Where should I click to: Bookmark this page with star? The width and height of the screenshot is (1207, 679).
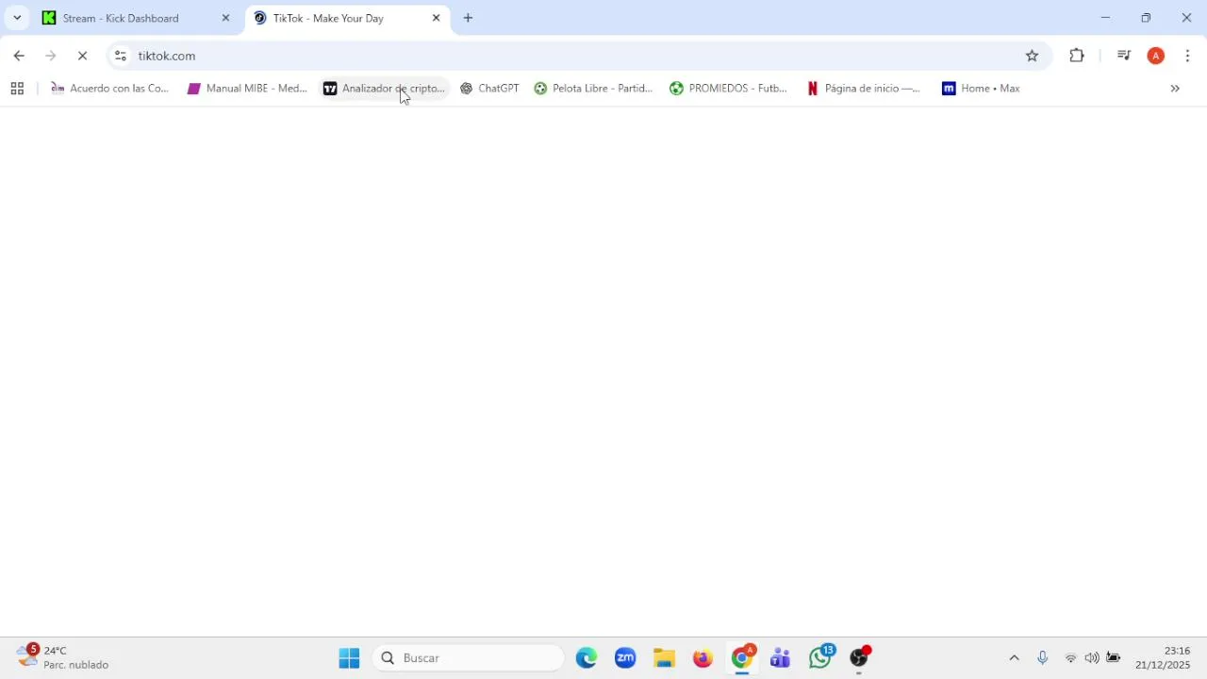pos(1032,56)
